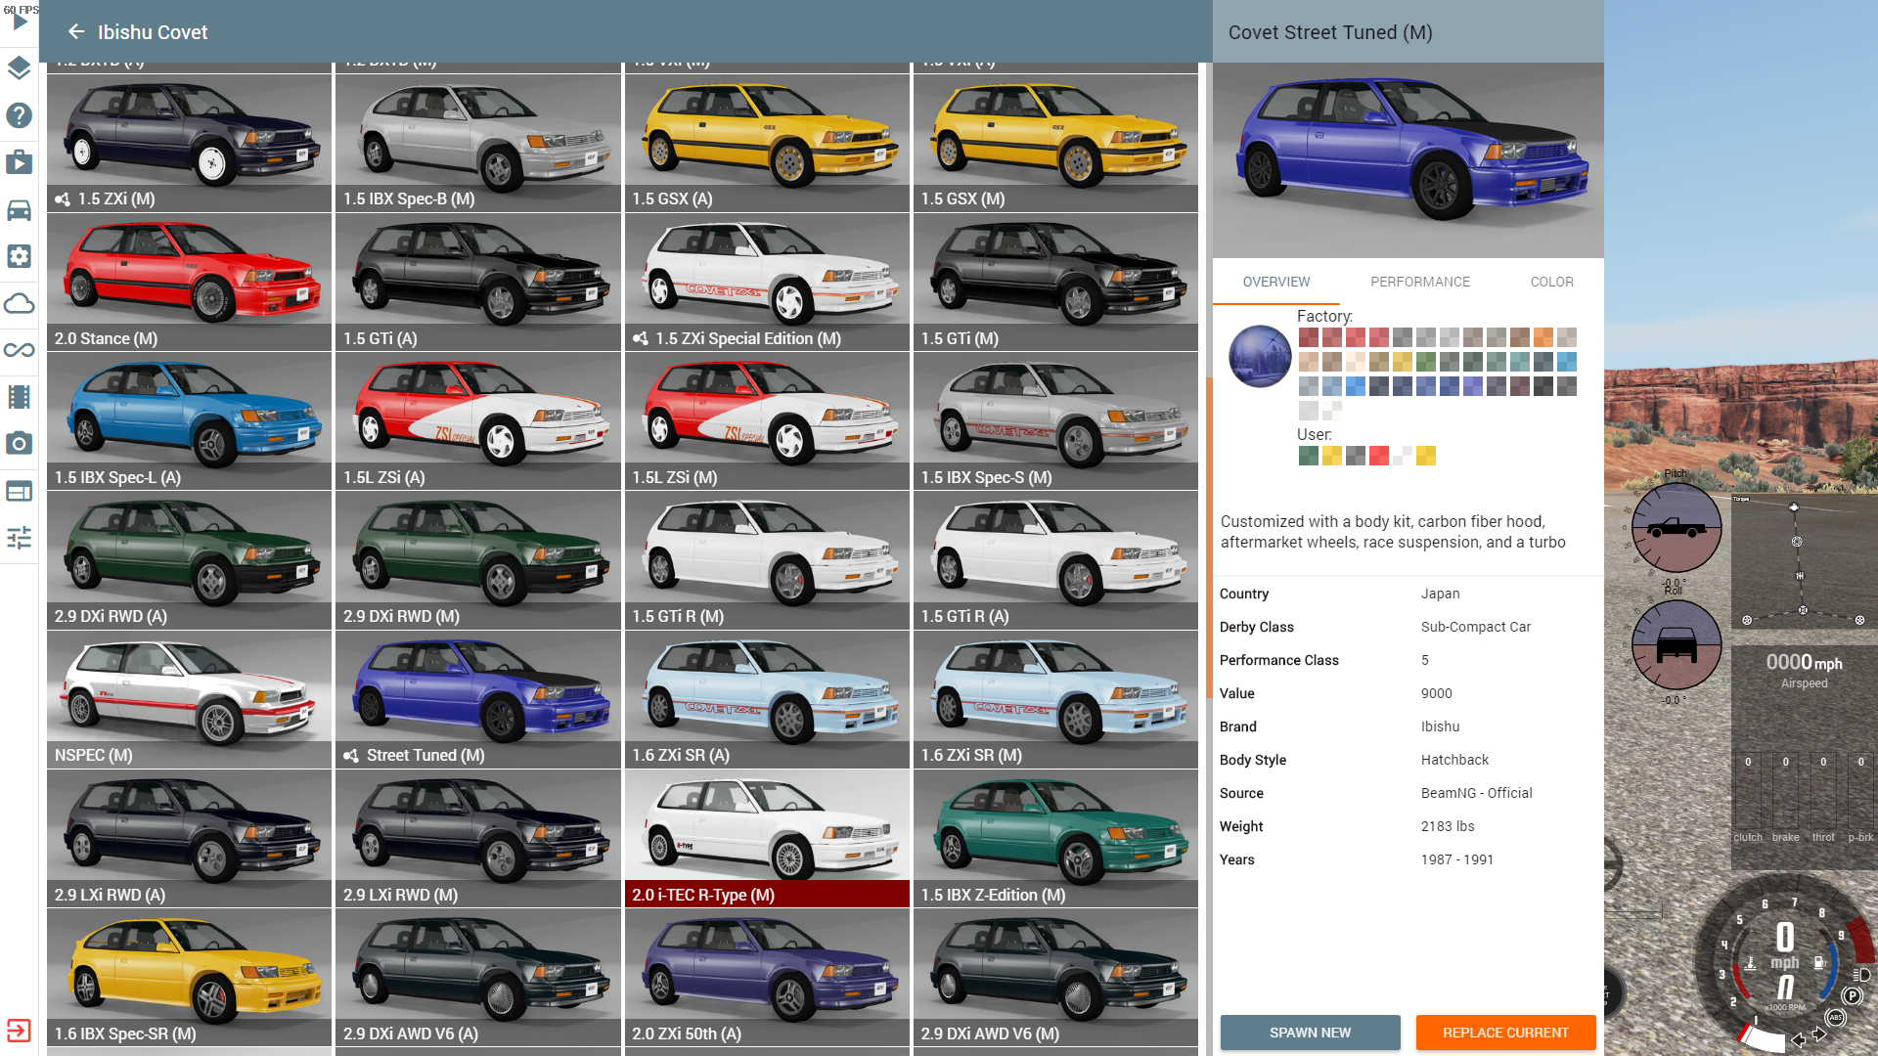The image size is (1878, 1056).
Task: Open the options sliders icon
Action: [x=19, y=538]
